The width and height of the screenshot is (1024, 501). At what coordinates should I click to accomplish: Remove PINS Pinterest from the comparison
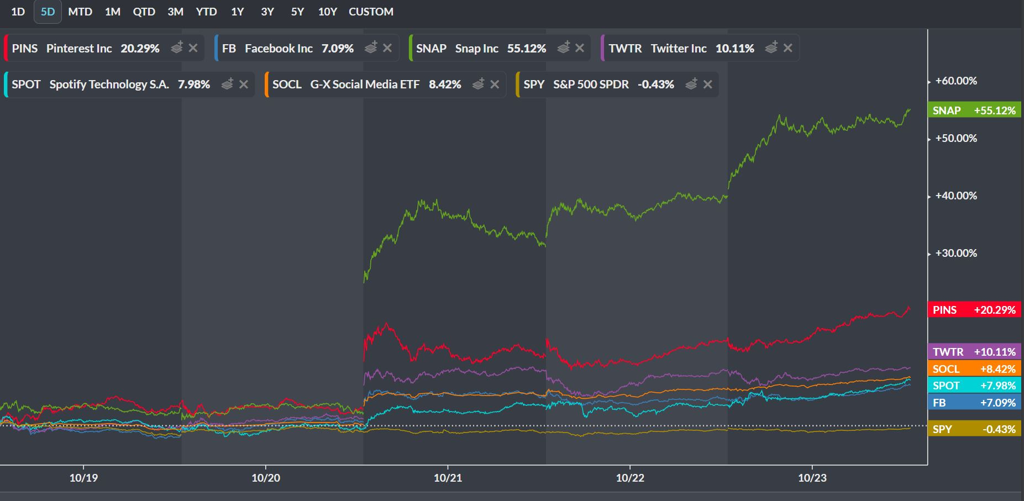coord(193,48)
